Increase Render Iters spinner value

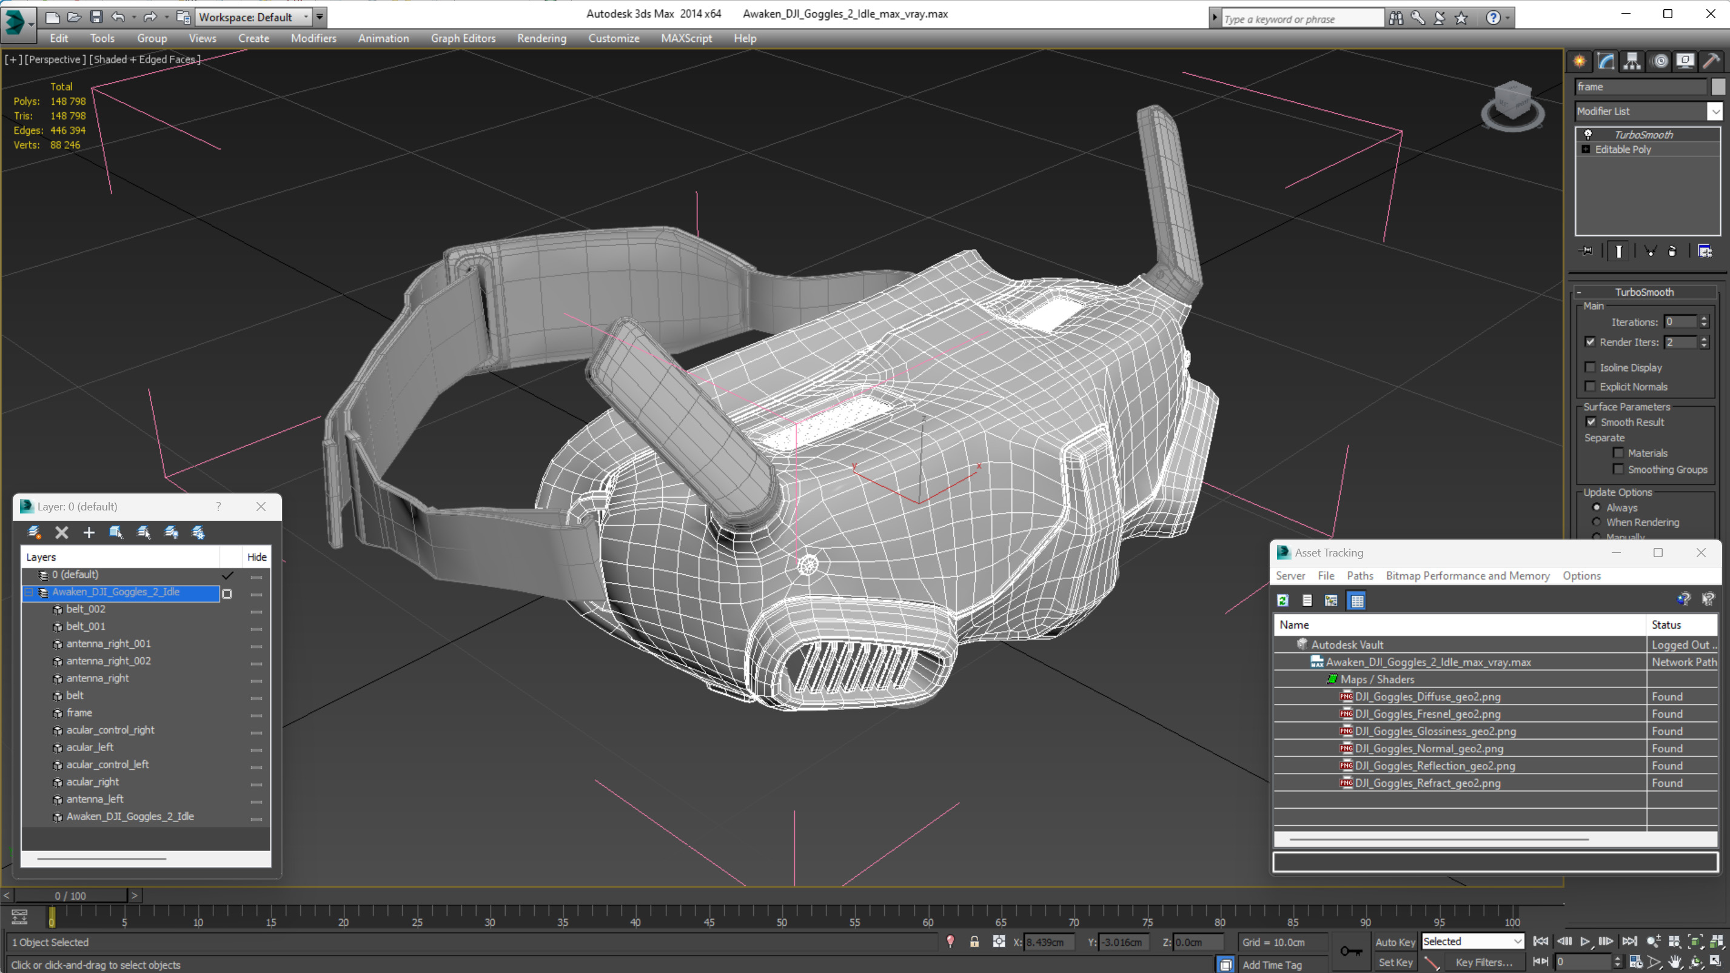(1704, 338)
